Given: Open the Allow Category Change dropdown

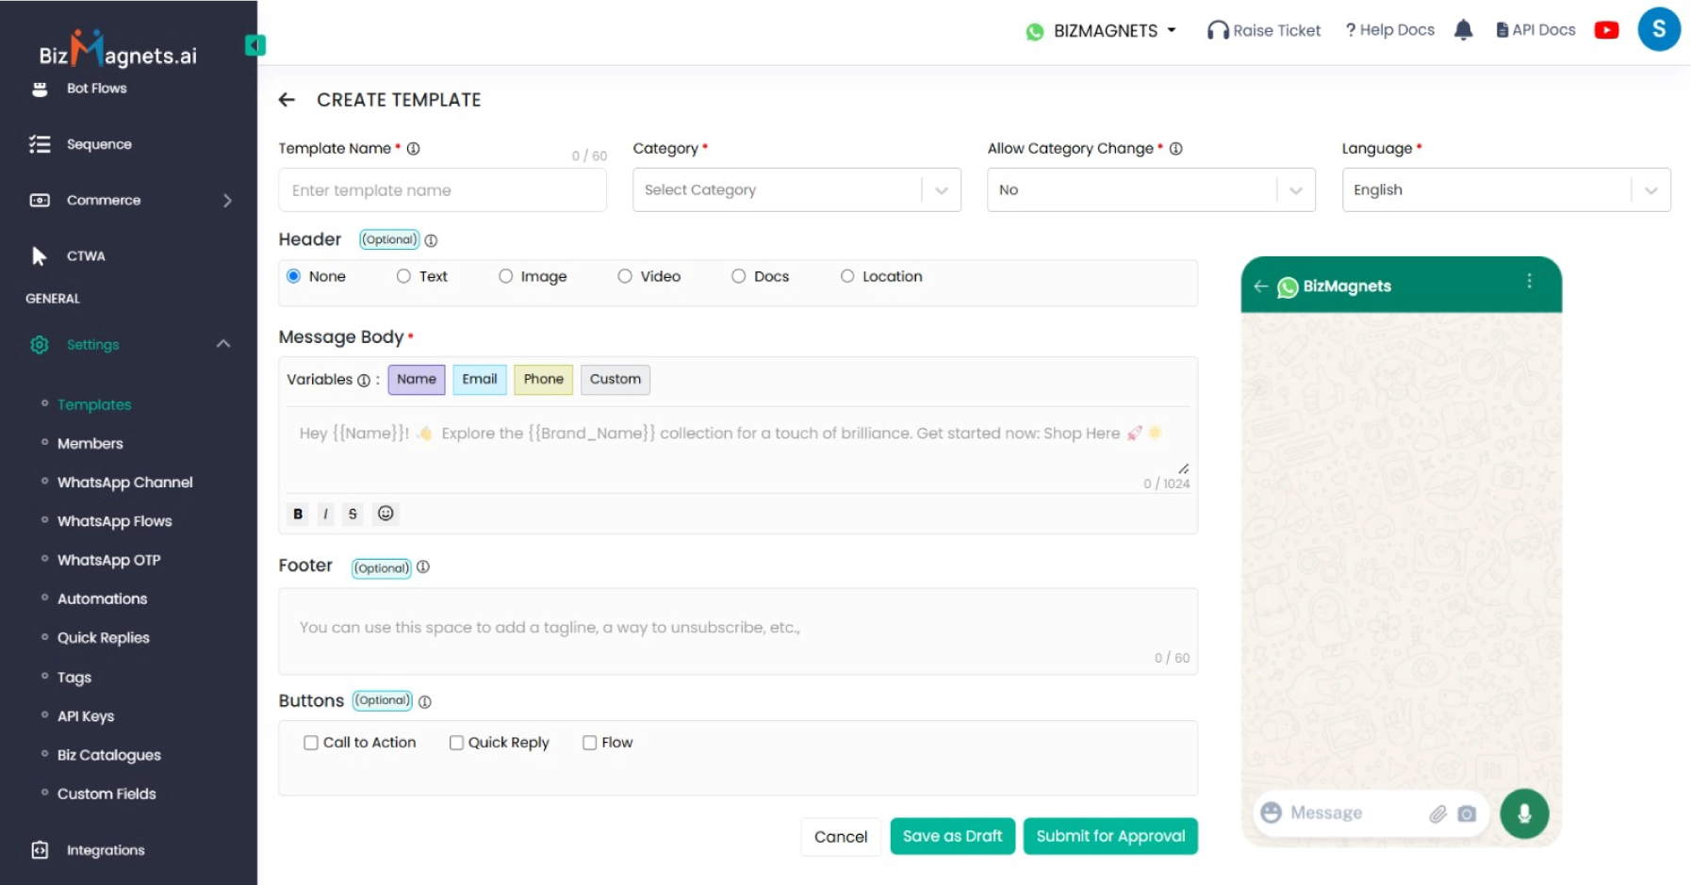Looking at the screenshot, I should pyautogui.click(x=1151, y=189).
